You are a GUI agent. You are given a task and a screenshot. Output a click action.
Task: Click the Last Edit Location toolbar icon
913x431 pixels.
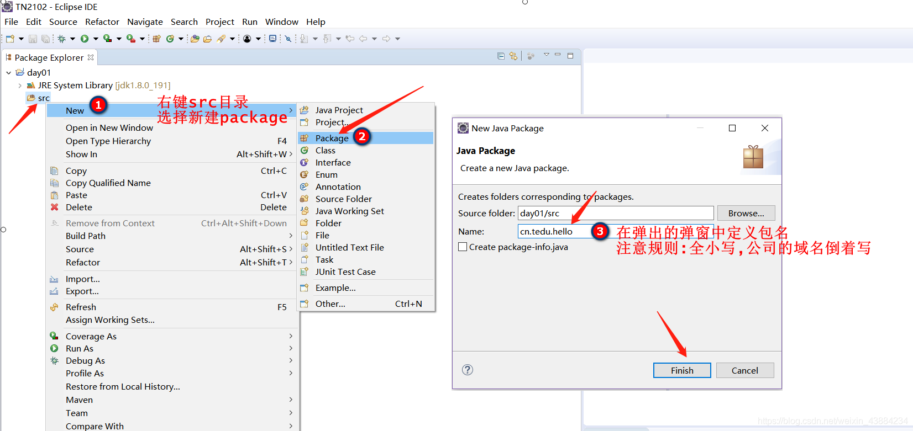(x=350, y=39)
